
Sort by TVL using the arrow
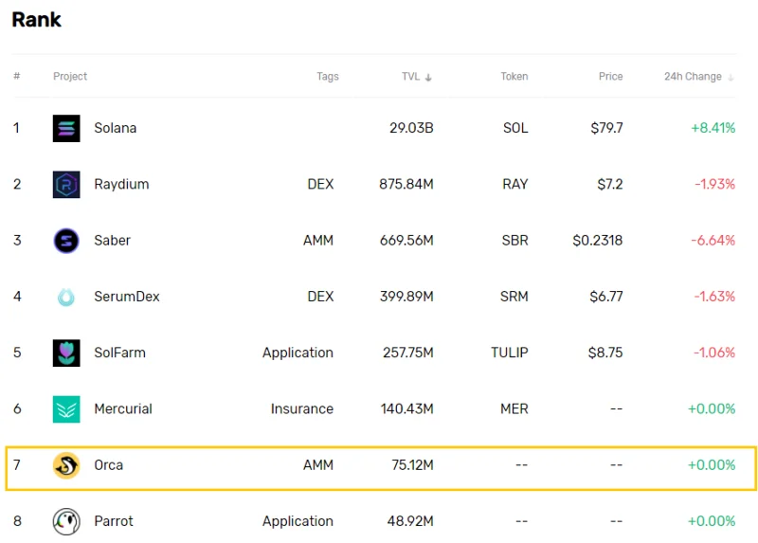pos(428,78)
